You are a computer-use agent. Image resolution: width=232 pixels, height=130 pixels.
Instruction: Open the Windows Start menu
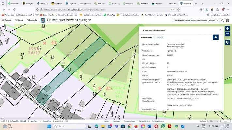click(50, 126)
